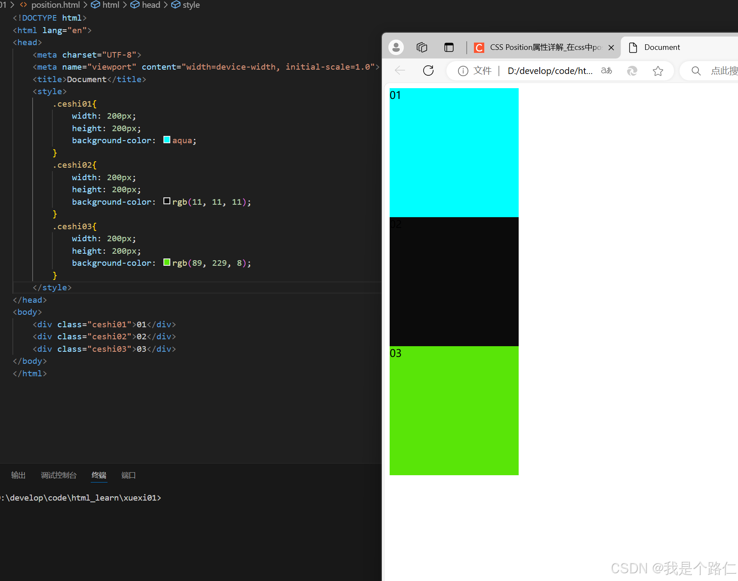
Task: Close the CSS Position 属性详解 tab
Action: 611,47
